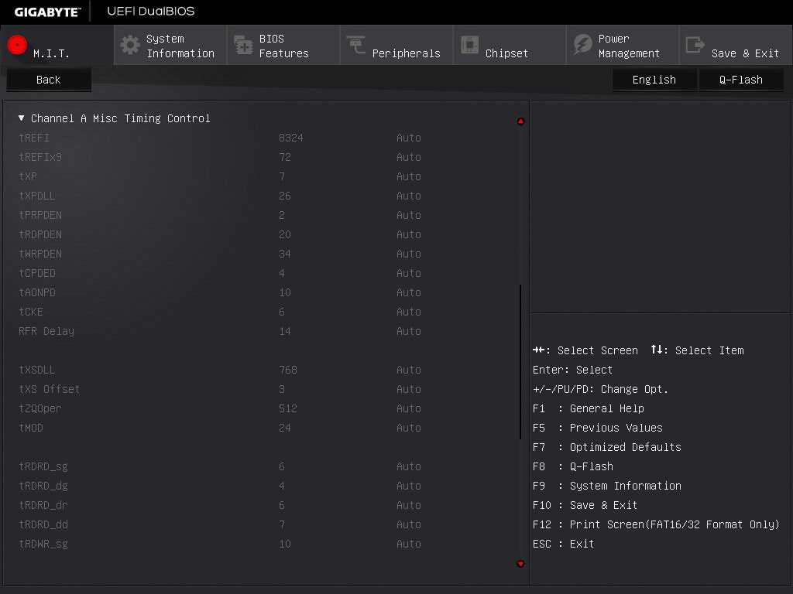Open the tCKE Auto option
The width and height of the screenshot is (793, 594).
(408, 312)
